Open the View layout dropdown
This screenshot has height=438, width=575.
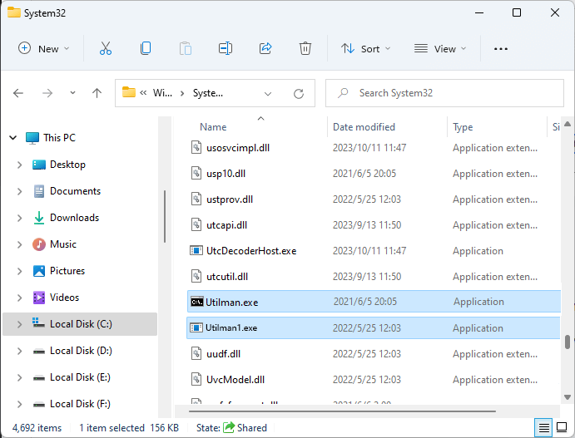click(x=440, y=49)
